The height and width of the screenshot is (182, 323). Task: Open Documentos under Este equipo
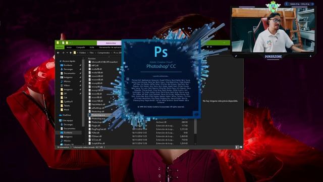pos(70,128)
